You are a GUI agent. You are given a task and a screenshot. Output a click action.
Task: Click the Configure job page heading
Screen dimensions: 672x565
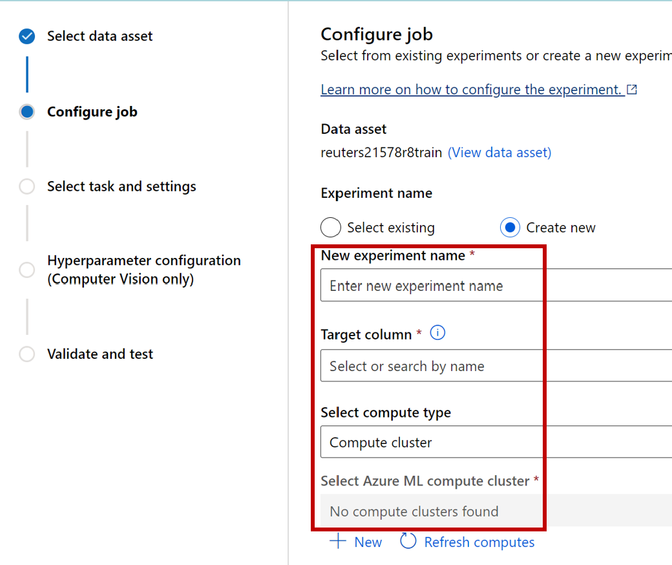point(377,34)
